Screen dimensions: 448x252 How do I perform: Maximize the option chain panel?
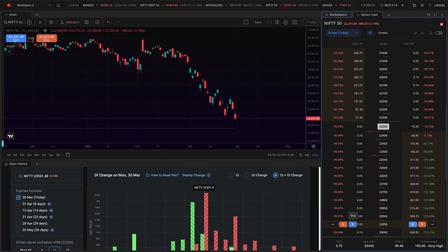coord(435,14)
